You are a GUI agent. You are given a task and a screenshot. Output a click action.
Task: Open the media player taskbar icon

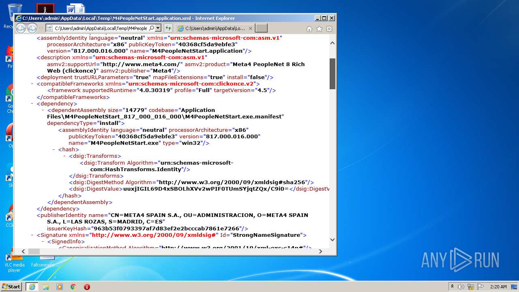click(x=60, y=287)
